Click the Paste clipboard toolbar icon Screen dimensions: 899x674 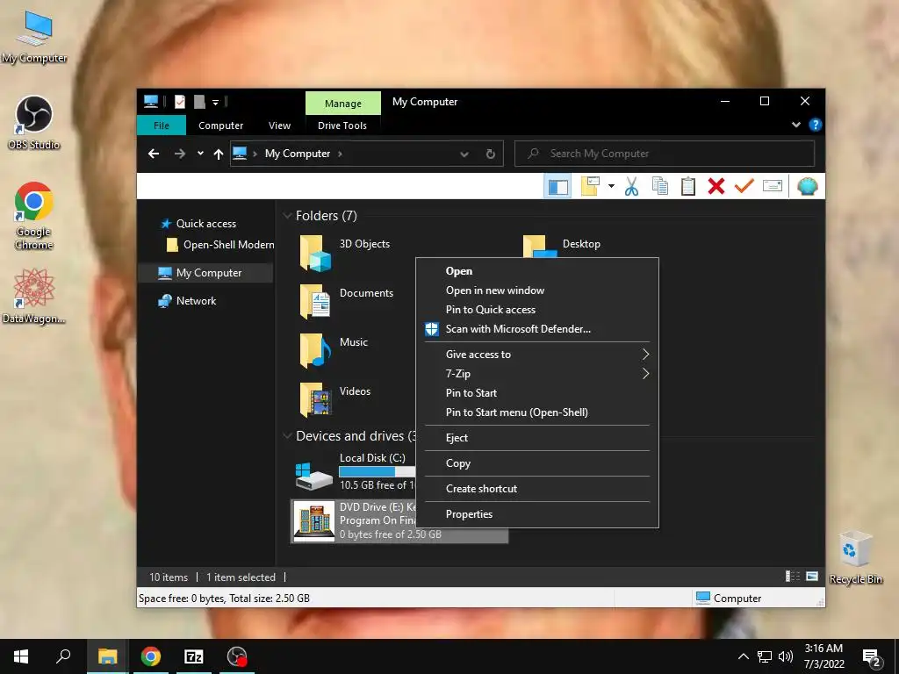coord(688,186)
